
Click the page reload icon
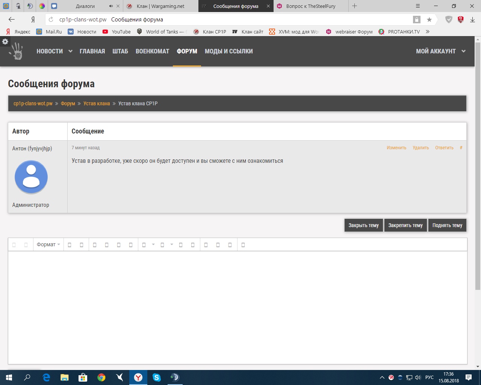[51, 20]
